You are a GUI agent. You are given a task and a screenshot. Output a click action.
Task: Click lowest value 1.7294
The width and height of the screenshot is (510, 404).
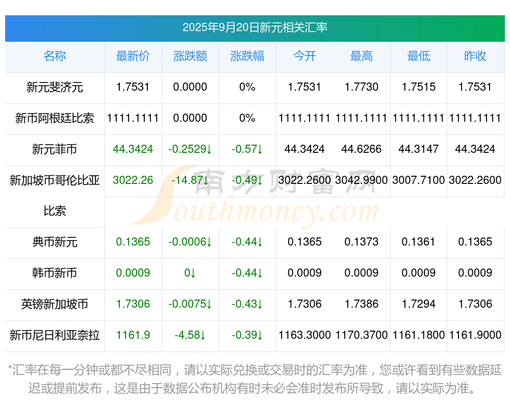[x=419, y=304]
